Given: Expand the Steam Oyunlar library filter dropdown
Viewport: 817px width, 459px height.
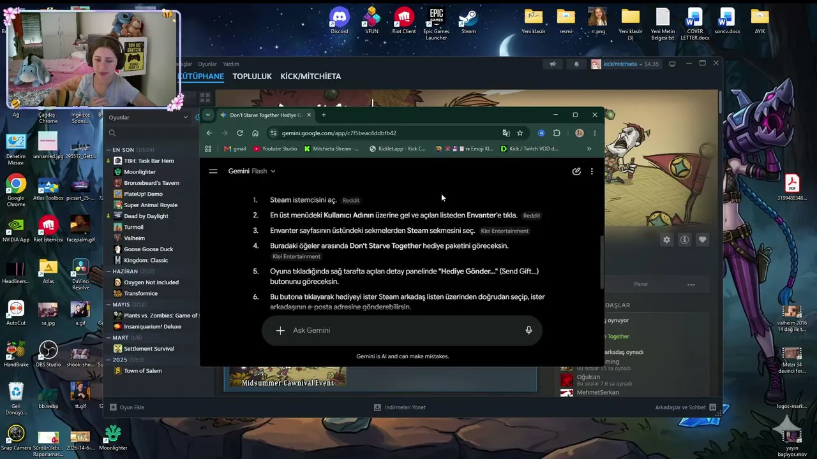Looking at the screenshot, I should 186,117.
